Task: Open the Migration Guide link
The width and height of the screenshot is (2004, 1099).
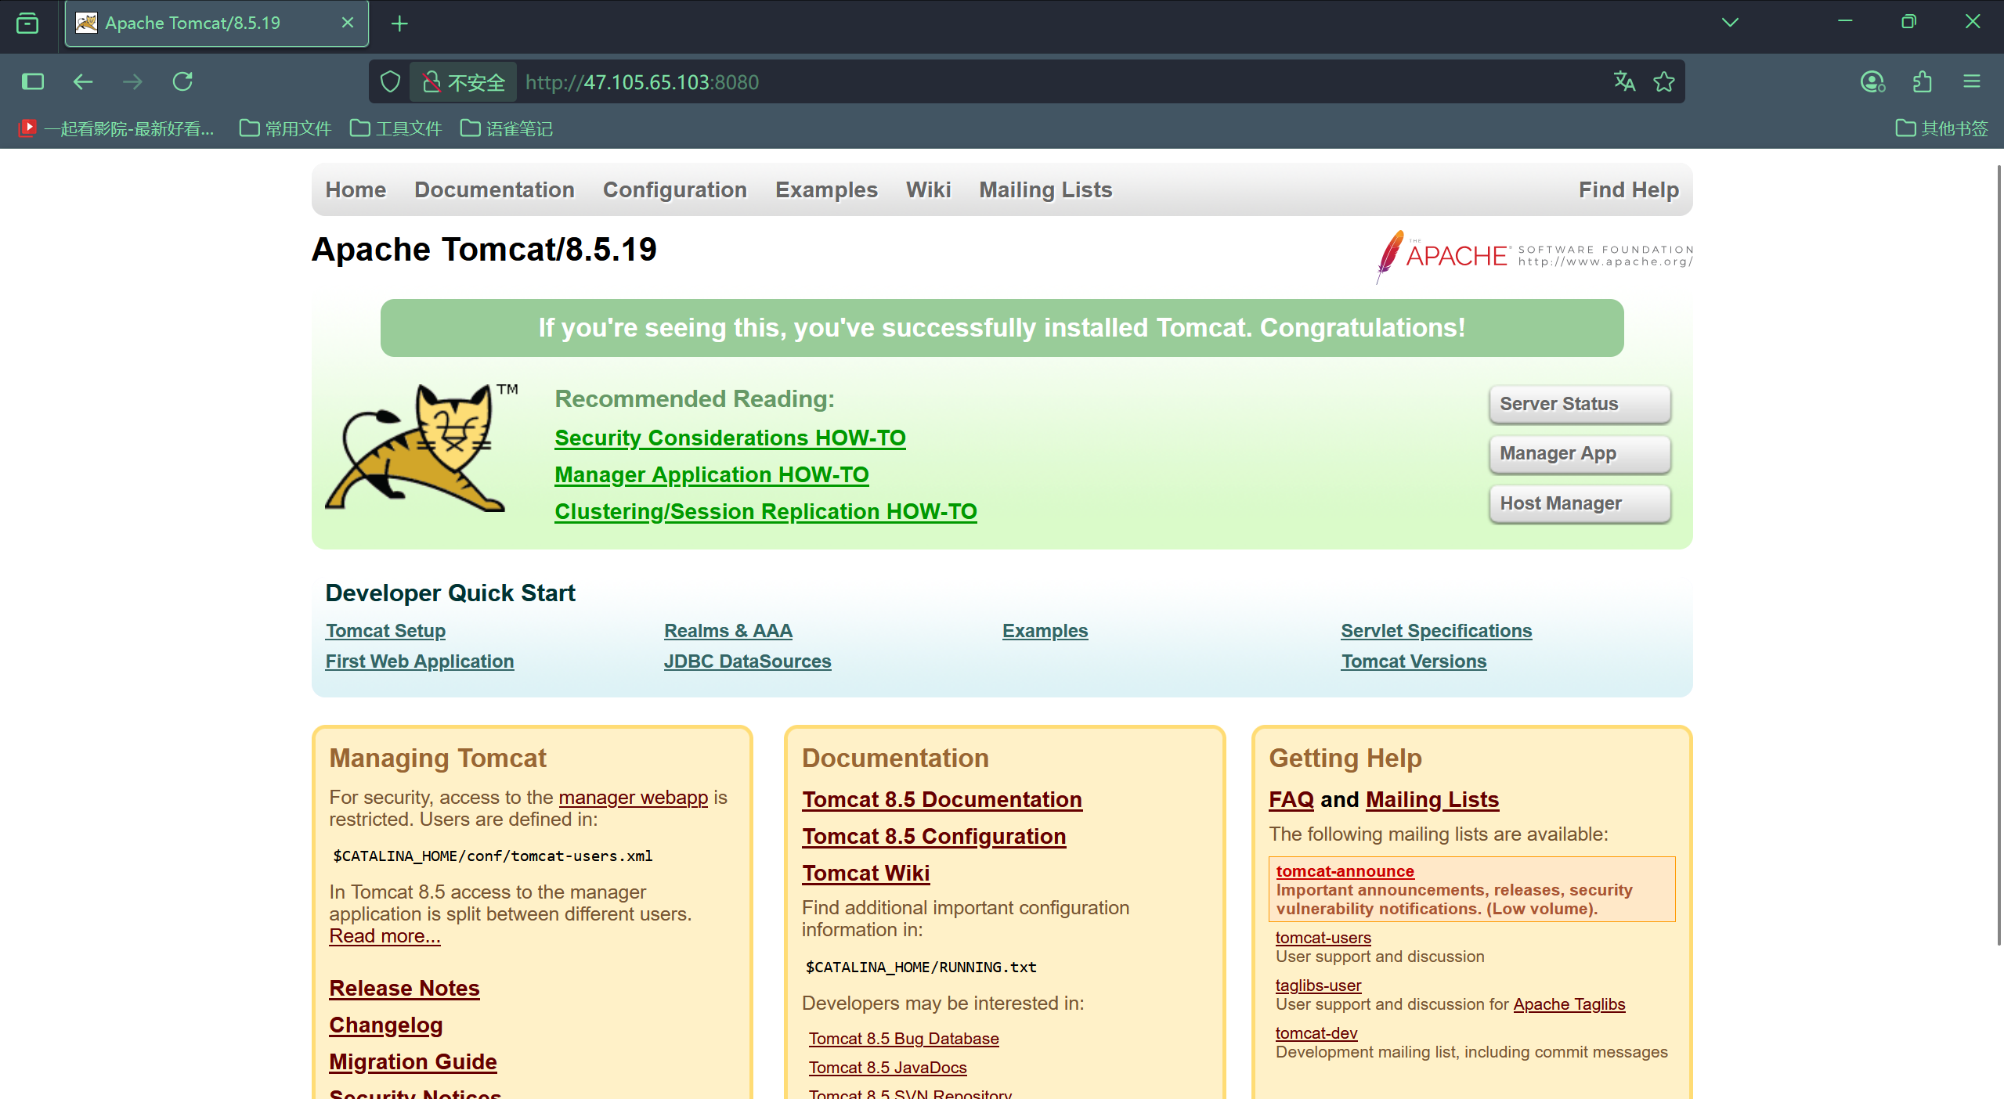Action: pos(413,1061)
